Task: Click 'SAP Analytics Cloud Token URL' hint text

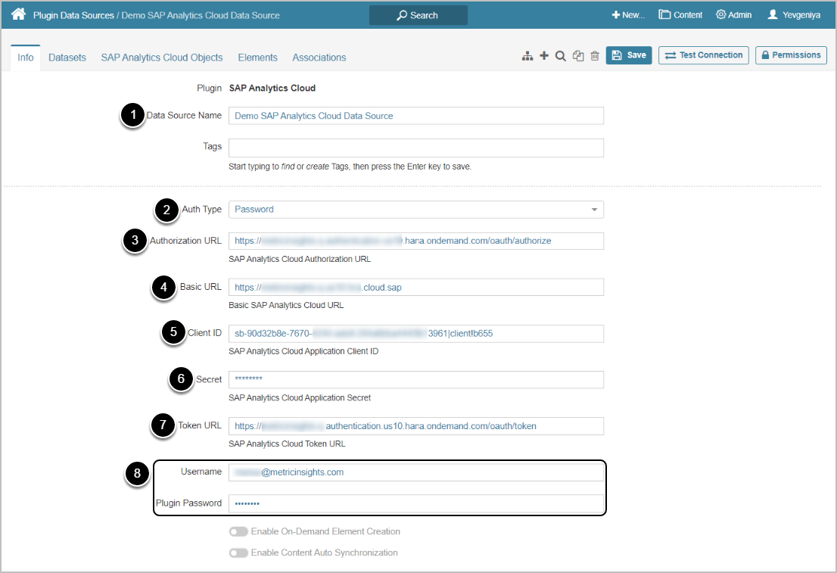Action: coord(287,444)
